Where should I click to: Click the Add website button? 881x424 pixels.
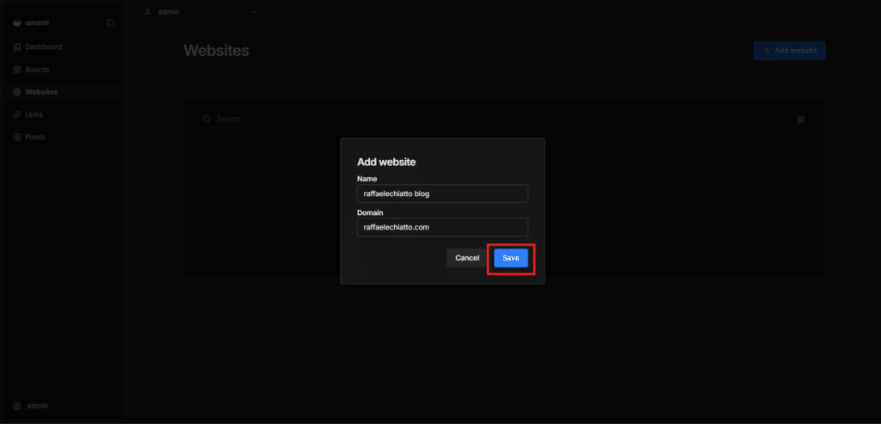(790, 51)
